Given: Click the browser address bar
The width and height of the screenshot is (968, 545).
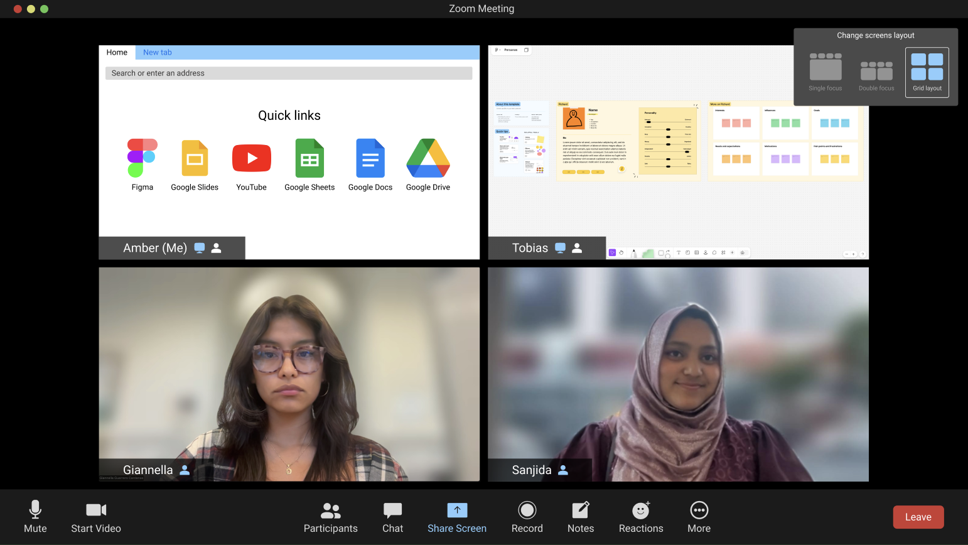Looking at the screenshot, I should coord(289,73).
